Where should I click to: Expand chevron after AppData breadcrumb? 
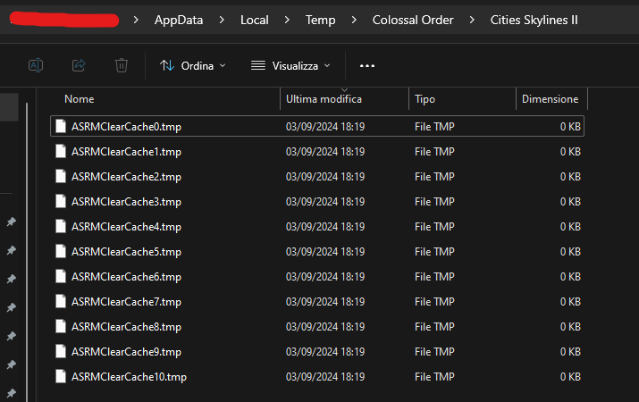(x=222, y=20)
